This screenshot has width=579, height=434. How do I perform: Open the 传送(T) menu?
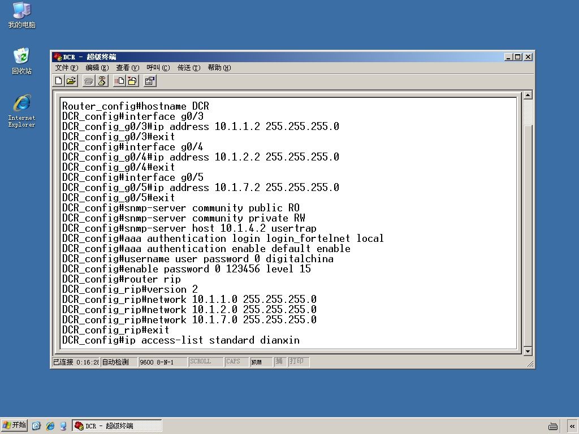click(189, 68)
